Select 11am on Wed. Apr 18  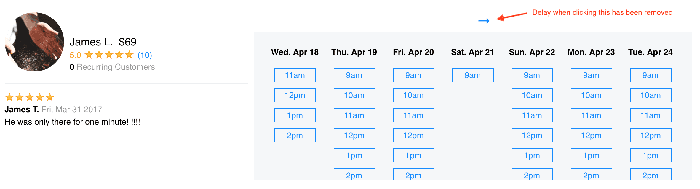point(295,75)
